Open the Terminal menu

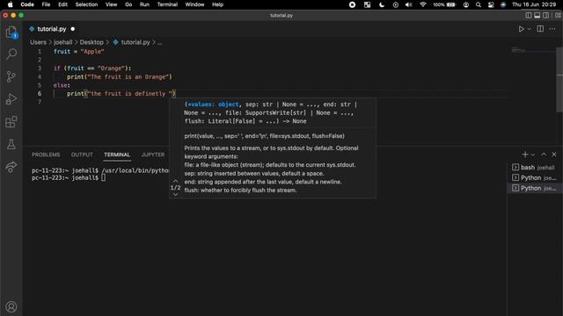coord(167,4)
